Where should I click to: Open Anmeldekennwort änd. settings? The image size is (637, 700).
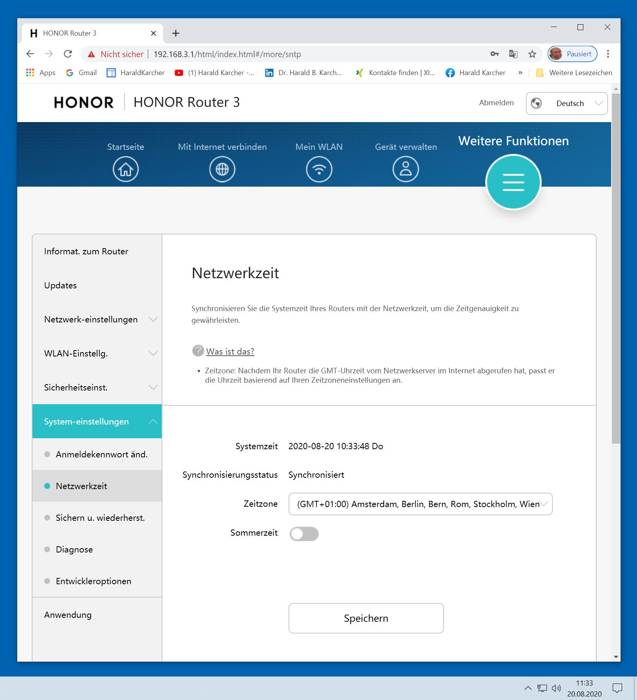point(97,454)
